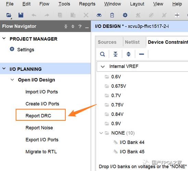Collapse the NONE (10) tree node
This screenshot has height=171, width=188.
coord(101,133)
